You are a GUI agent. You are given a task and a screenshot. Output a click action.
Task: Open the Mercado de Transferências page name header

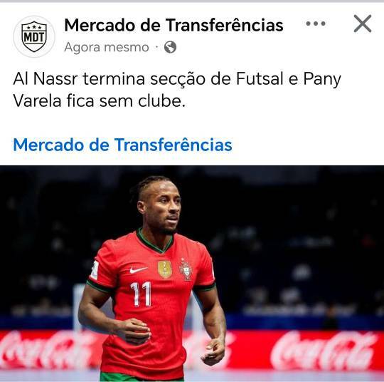(x=174, y=25)
